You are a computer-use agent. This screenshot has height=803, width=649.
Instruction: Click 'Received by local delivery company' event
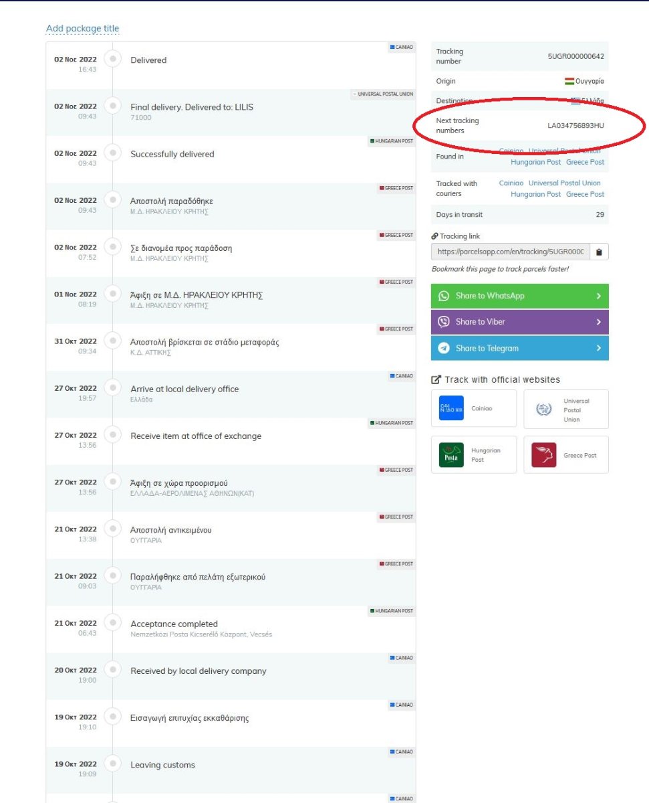199,671
